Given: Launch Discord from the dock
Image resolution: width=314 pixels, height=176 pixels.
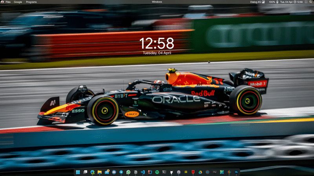Looking at the screenshot, I should tap(114, 172).
